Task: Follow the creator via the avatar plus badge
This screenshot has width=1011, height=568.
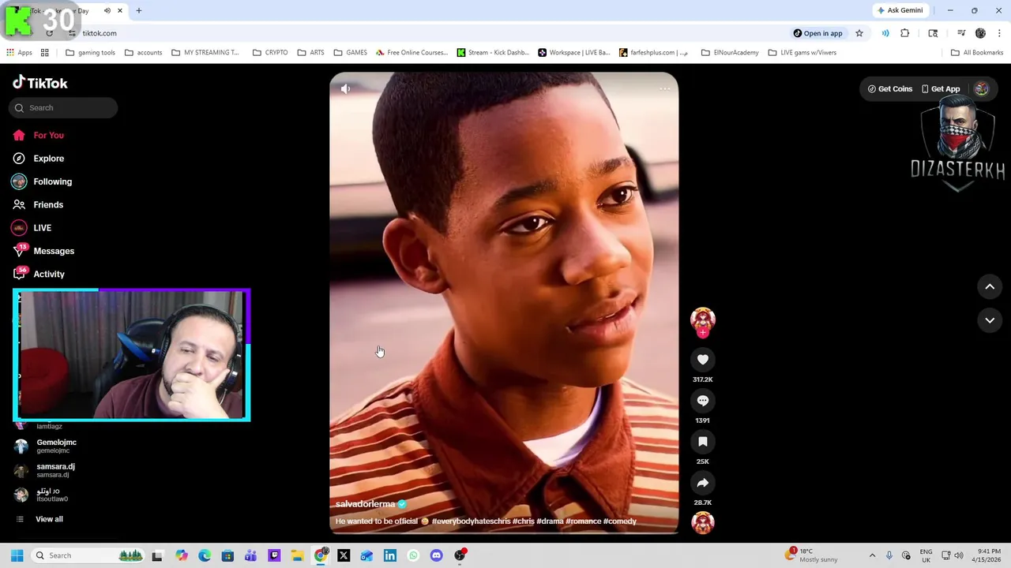Action: click(x=702, y=333)
